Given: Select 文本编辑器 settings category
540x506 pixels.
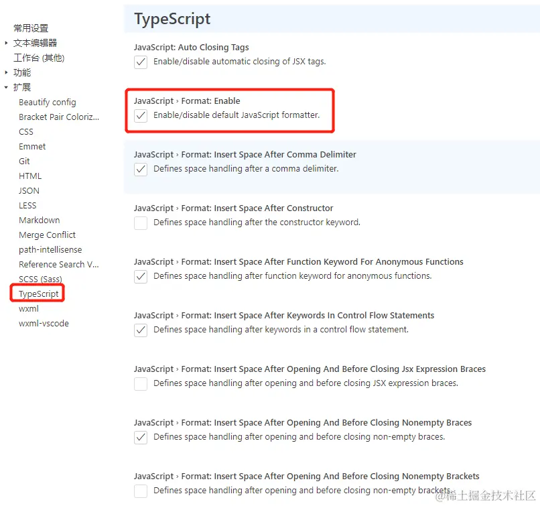Looking at the screenshot, I should (35, 43).
